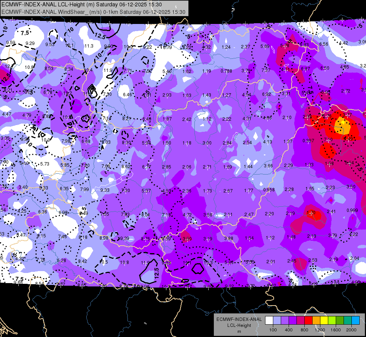Click the white legend swatch below 100
Viewport: 366px width, 337px height.
[x=269, y=321]
